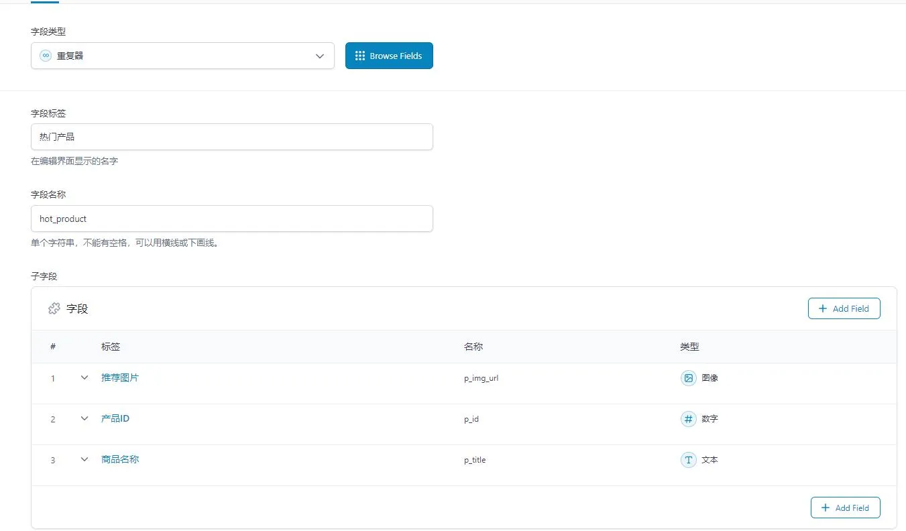Screen dimensions: 906x531
Task: Click the puzzle piece icon beside 字段
Action: pos(54,309)
